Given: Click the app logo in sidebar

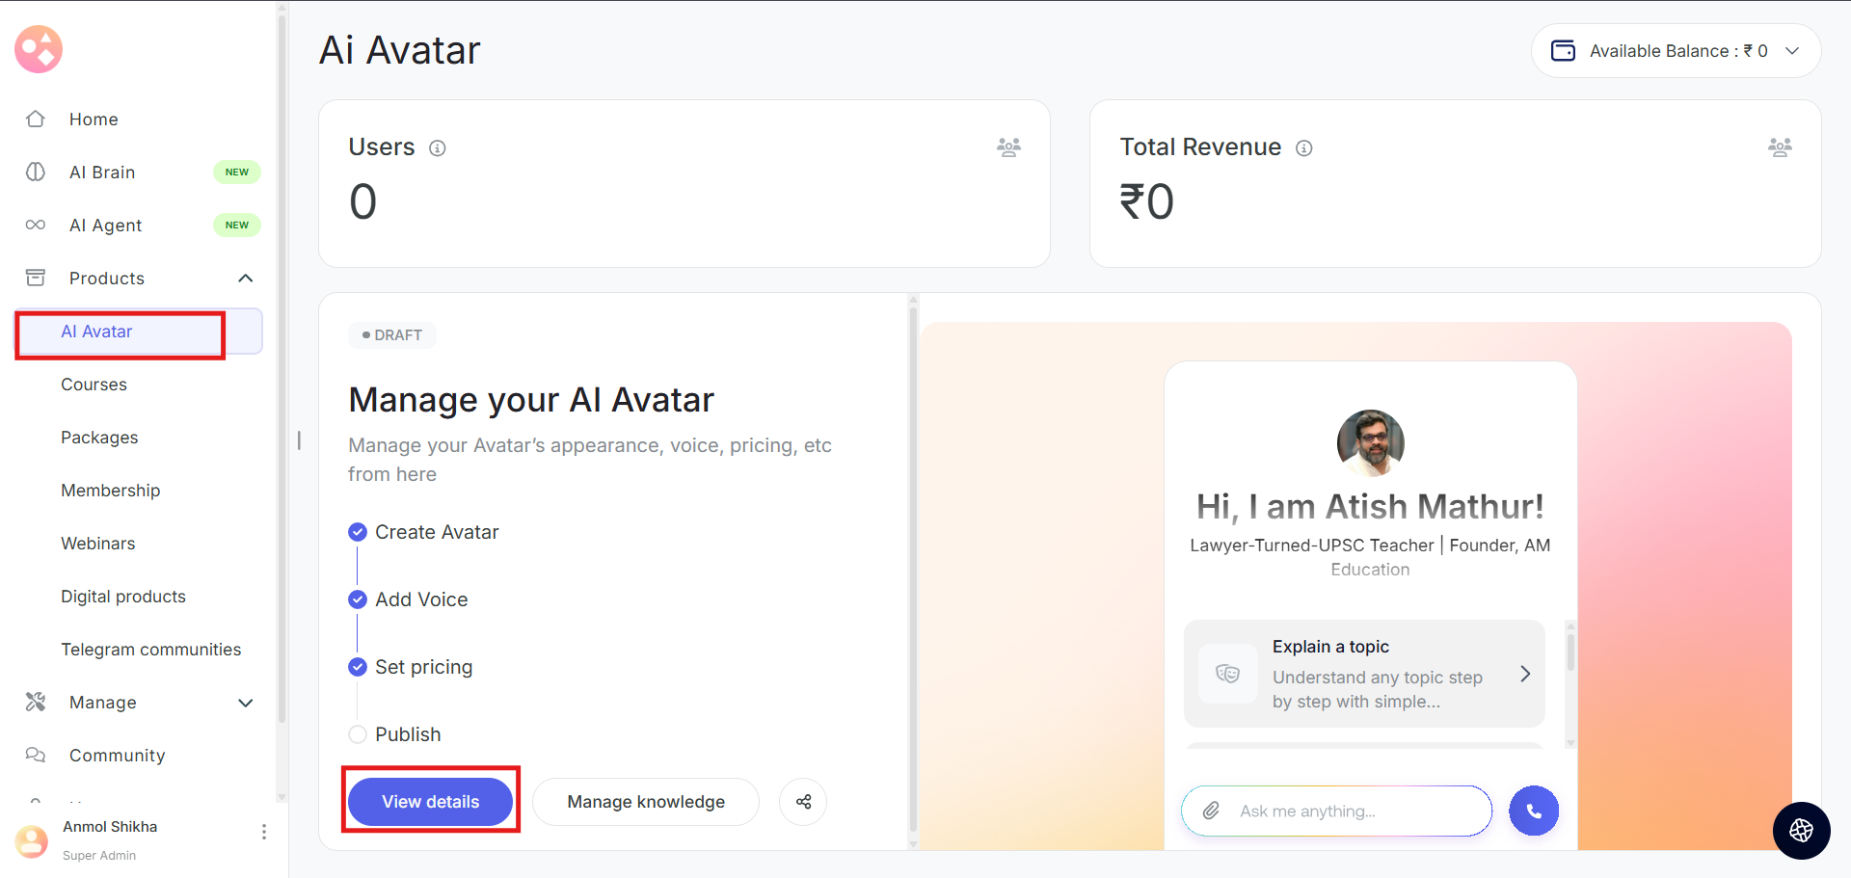Looking at the screenshot, I should pos(39,49).
